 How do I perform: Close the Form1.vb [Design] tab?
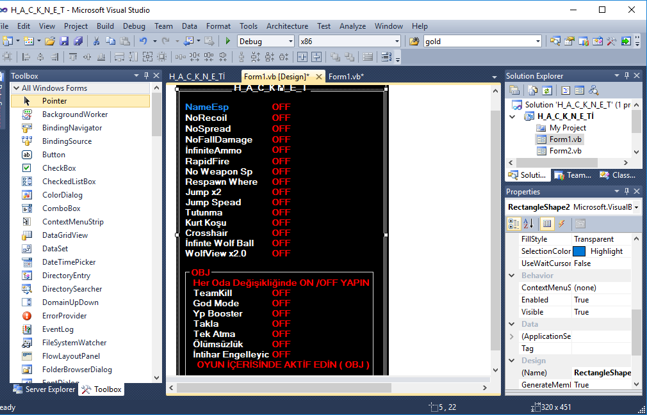318,77
